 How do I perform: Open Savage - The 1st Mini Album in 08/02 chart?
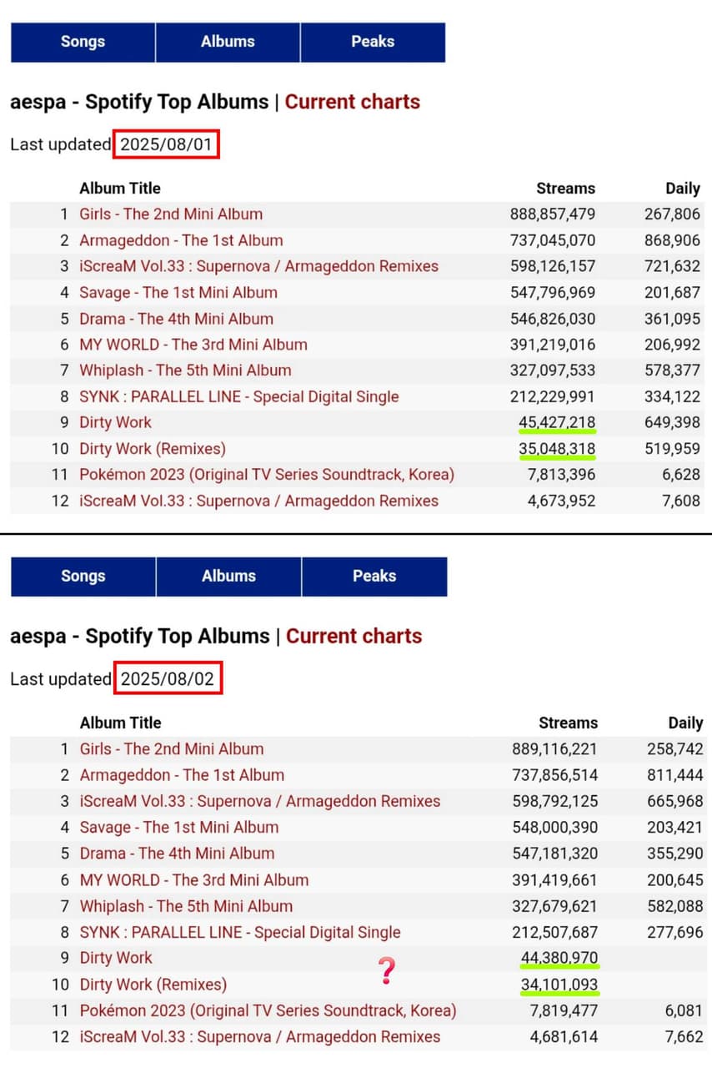click(179, 828)
